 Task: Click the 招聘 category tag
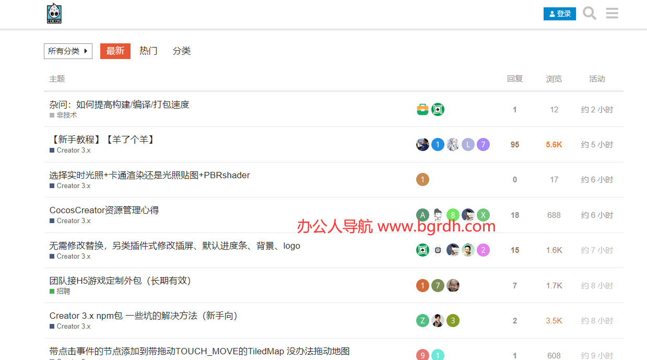pos(63,291)
